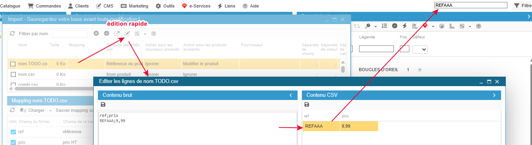Click the top search field containing REFAAA
This screenshot has height=145, width=532.
471,6
